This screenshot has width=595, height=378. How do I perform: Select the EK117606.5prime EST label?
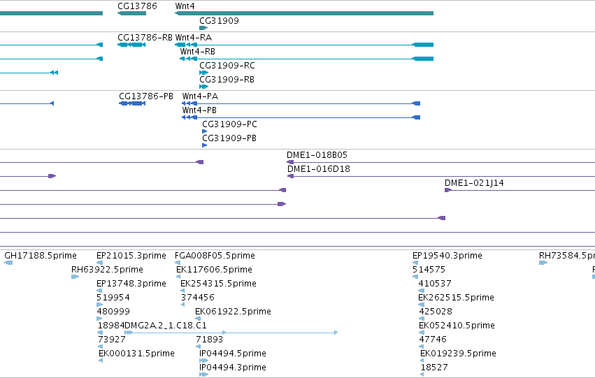click(x=214, y=270)
